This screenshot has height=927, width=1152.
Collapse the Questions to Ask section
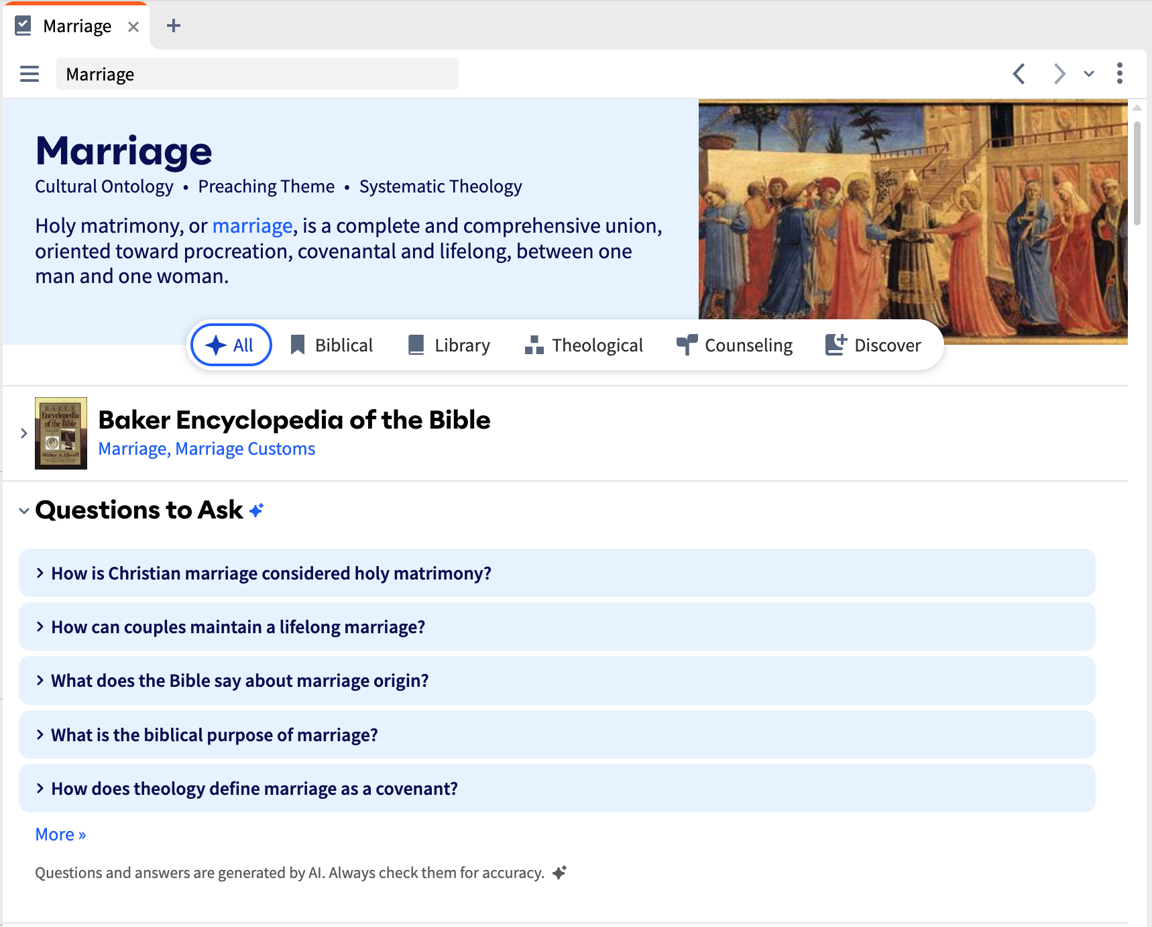coord(24,511)
